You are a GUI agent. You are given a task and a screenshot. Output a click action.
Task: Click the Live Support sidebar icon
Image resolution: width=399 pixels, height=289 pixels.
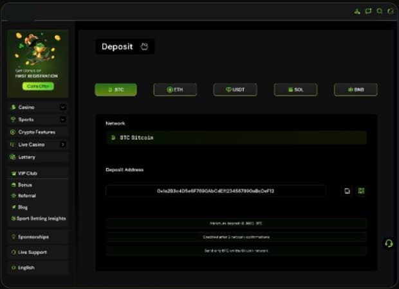pos(14,252)
